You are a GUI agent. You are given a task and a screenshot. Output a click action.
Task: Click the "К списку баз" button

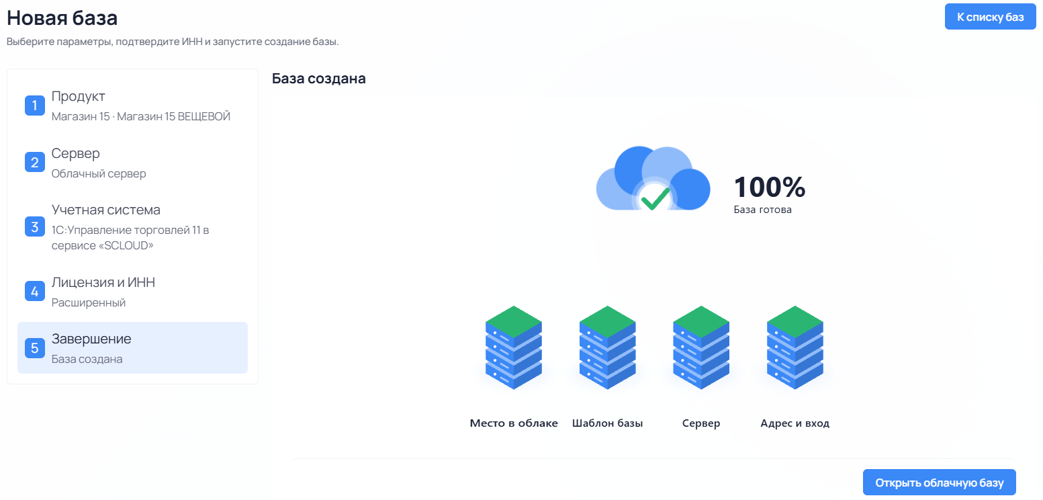pyautogui.click(x=990, y=17)
